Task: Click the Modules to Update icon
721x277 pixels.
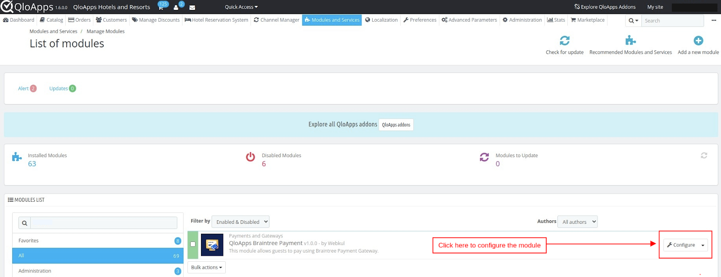Action: click(484, 157)
